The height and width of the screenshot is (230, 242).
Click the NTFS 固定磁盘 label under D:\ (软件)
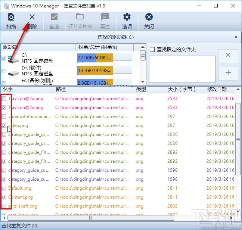click(x=37, y=74)
